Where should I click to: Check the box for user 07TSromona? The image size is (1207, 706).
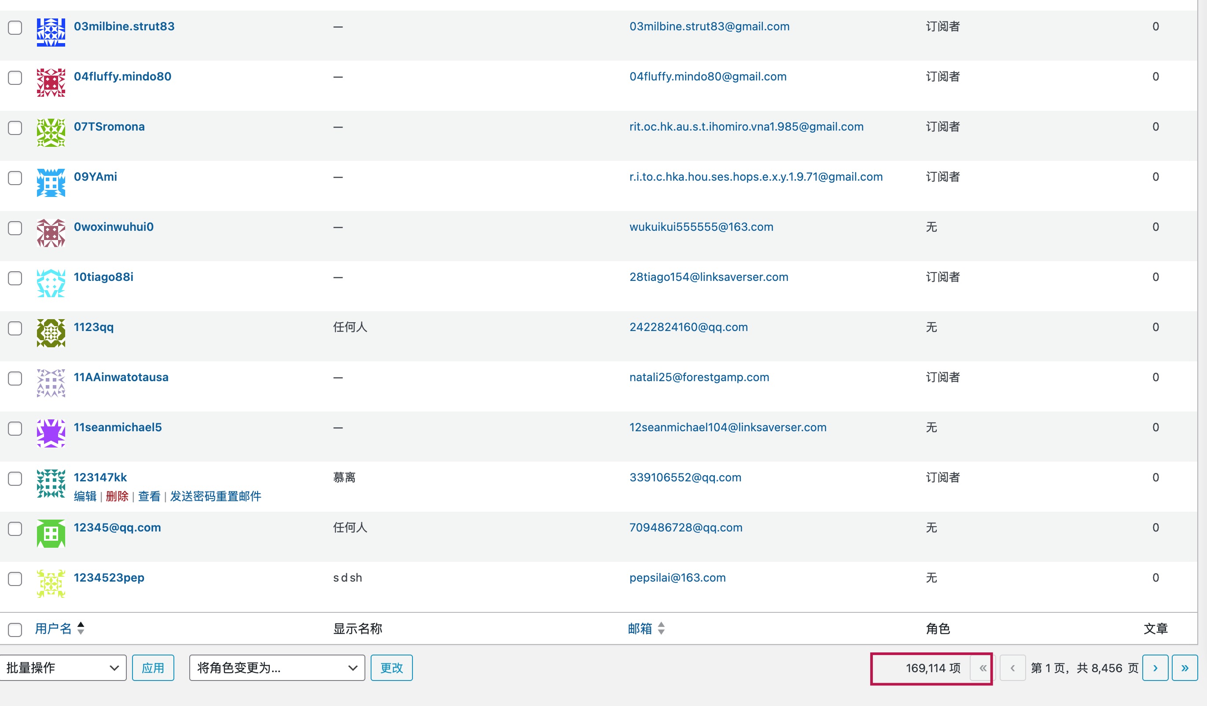click(15, 128)
